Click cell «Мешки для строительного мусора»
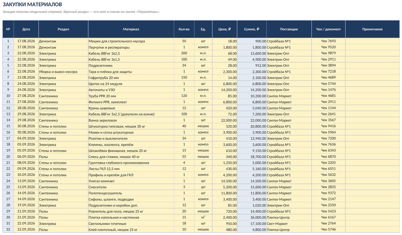Viewport: 402px width, 235px height. tap(131, 41)
